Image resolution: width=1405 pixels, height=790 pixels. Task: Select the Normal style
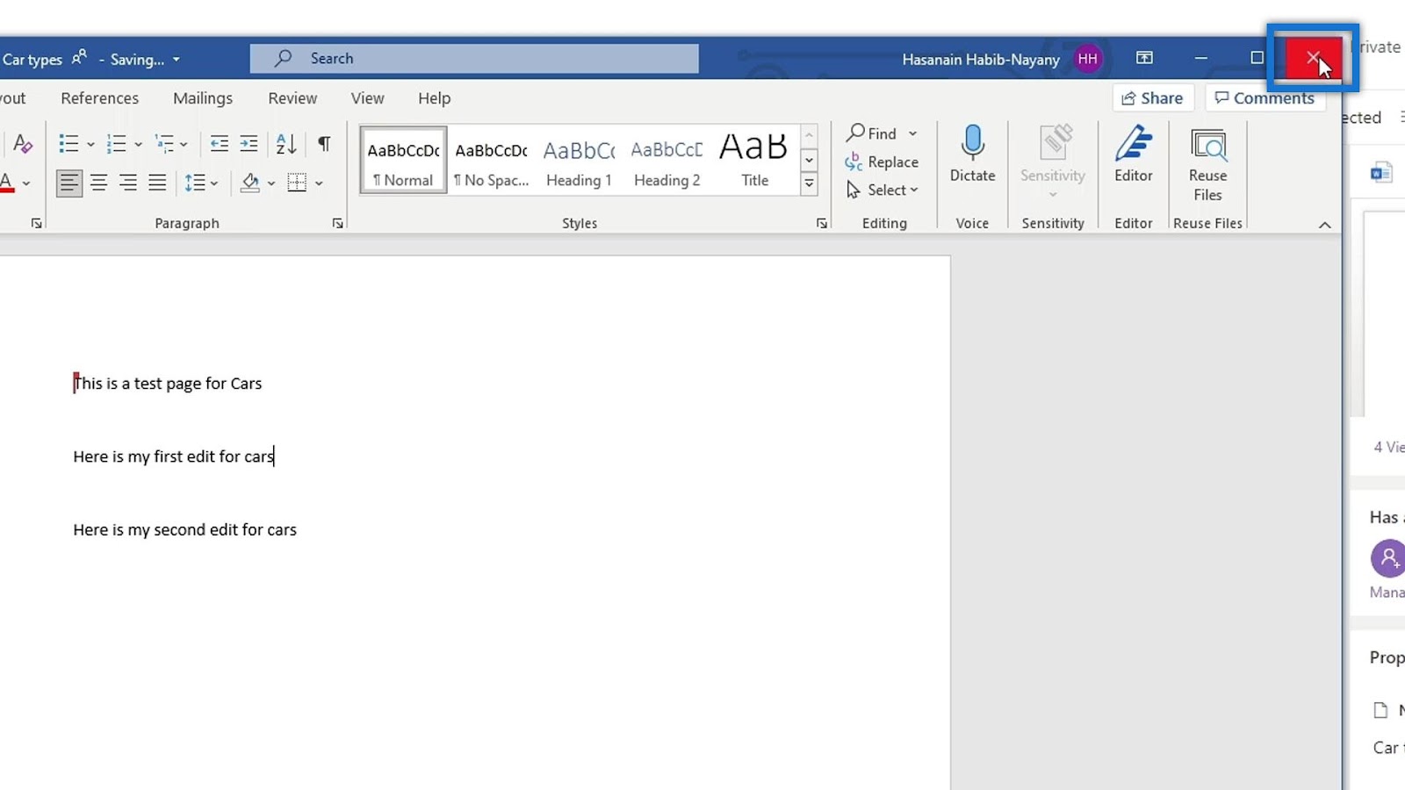pos(403,160)
